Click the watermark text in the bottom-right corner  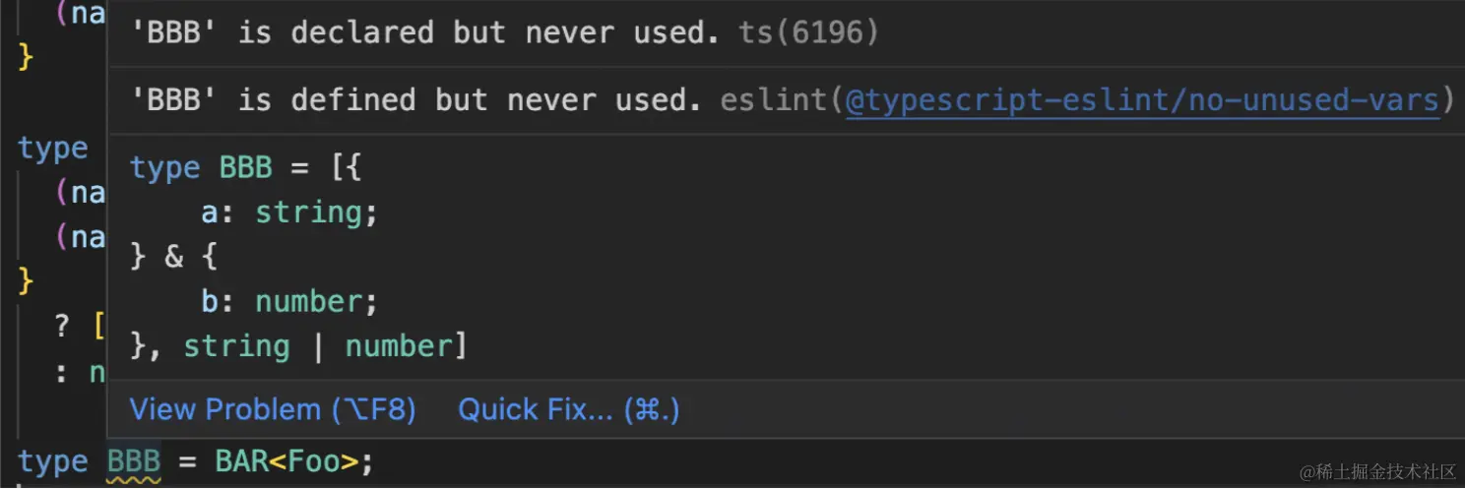point(1377,472)
